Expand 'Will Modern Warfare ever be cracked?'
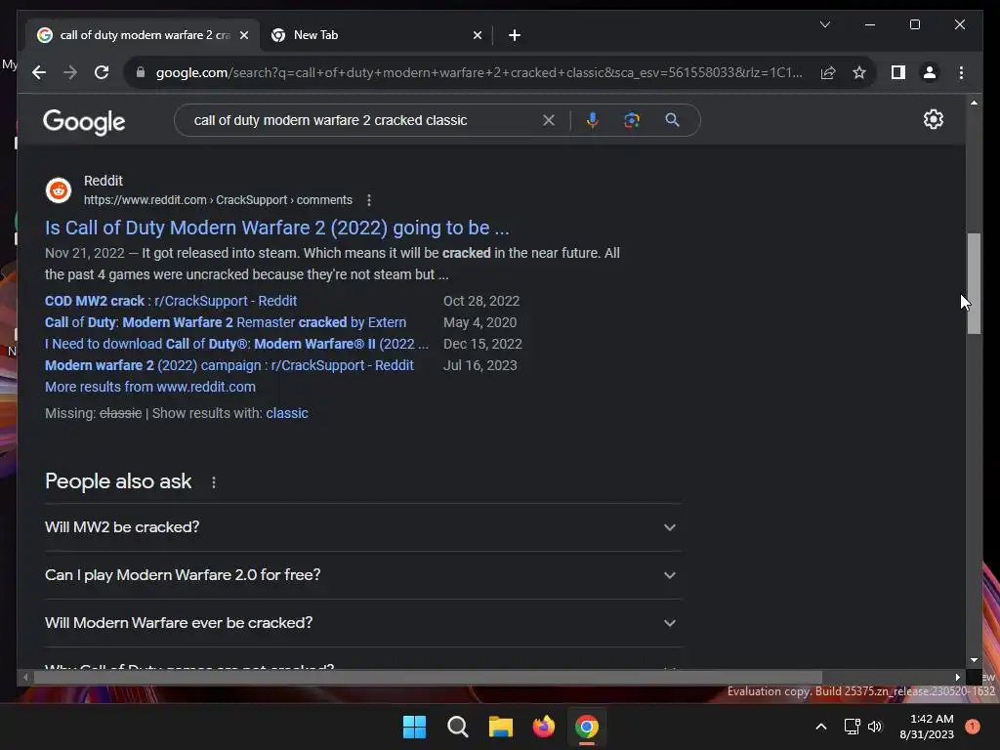This screenshot has width=1000, height=750. [x=362, y=623]
